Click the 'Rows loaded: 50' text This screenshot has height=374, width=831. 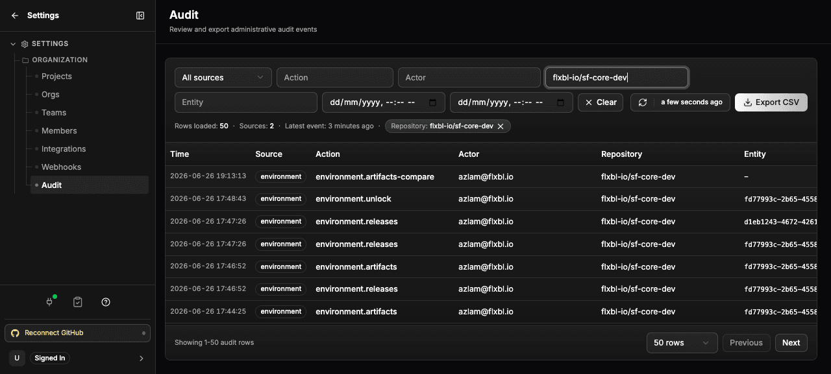(201, 126)
